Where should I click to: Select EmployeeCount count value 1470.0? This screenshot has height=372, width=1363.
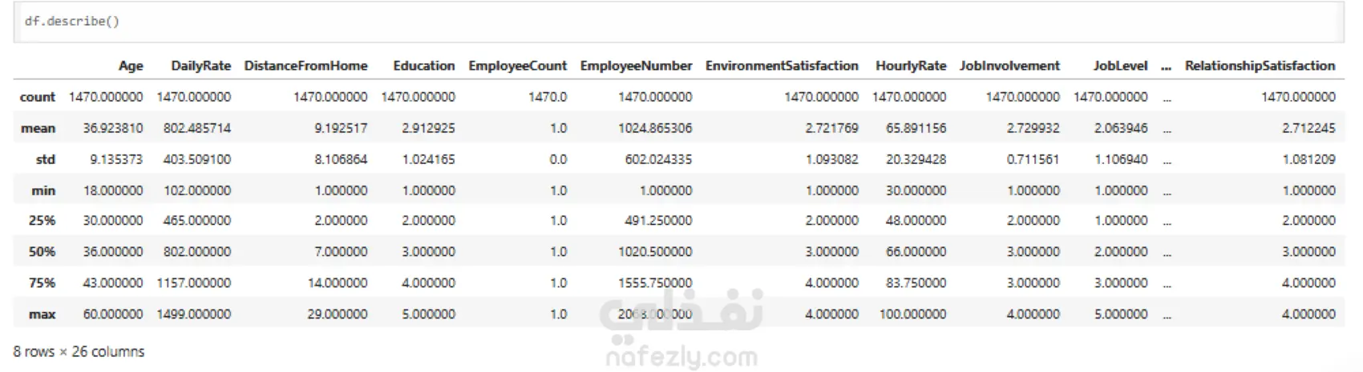[x=548, y=97]
